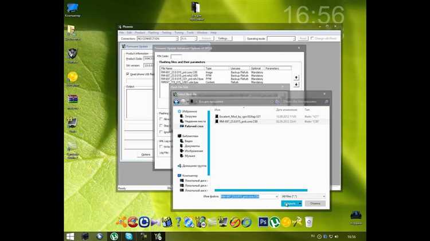Toggle the Dead phone USB flashing checkbox
The height and width of the screenshot is (241, 430).
(127, 74)
